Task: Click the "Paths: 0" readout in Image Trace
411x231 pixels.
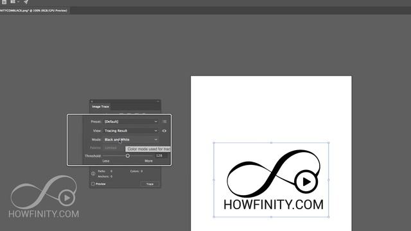Action: (x=105, y=171)
